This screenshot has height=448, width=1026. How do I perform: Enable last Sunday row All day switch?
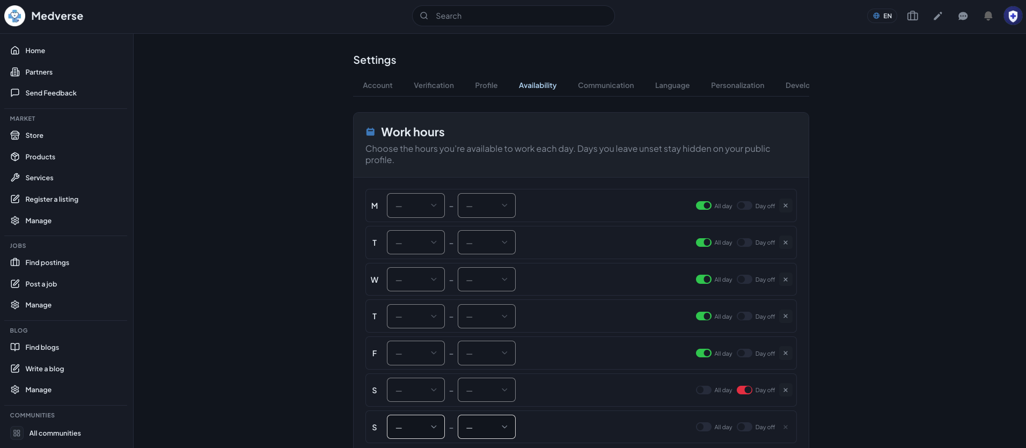click(703, 427)
